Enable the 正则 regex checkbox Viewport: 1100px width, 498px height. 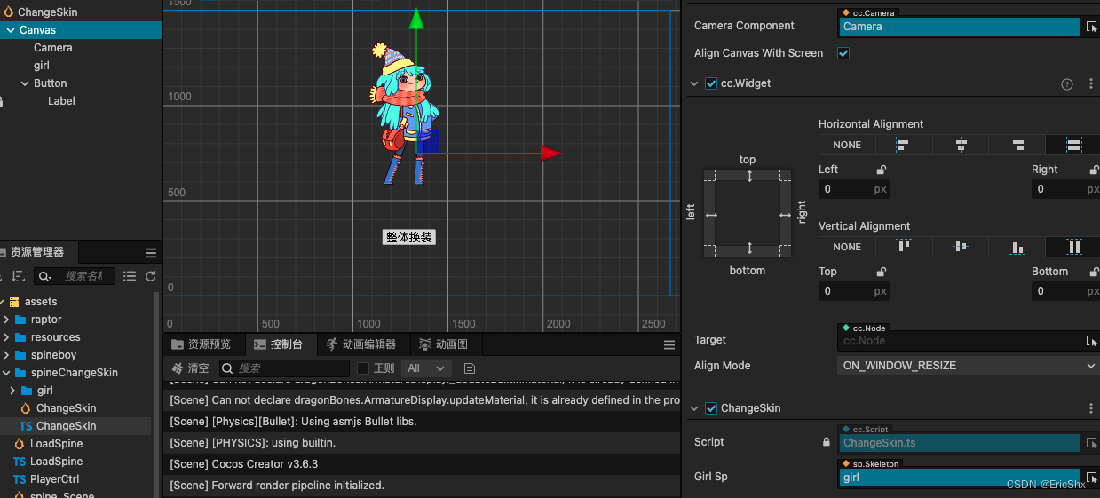tap(362, 368)
